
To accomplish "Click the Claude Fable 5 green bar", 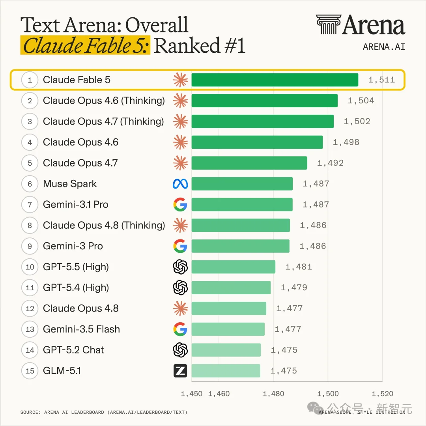I will click(x=275, y=80).
